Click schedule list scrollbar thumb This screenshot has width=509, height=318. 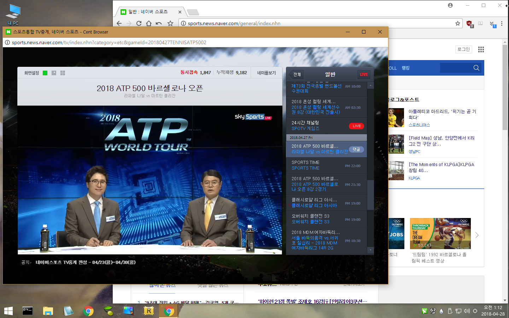370,195
